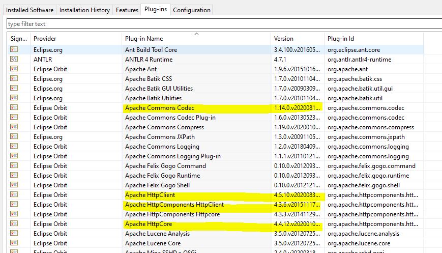Viewport: 442px width, 253px height.
Task: Click version cell '4.5.10.v2020083...'
Action: 297,195
